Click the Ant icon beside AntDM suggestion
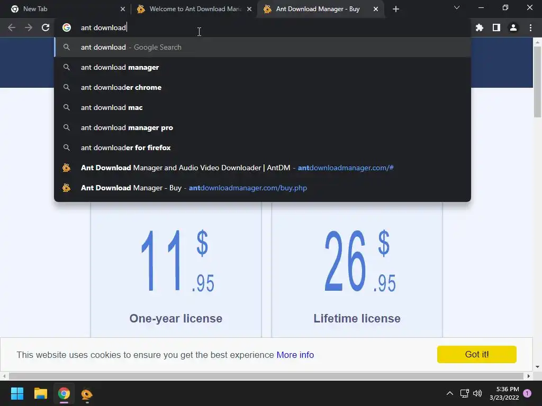 point(66,168)
